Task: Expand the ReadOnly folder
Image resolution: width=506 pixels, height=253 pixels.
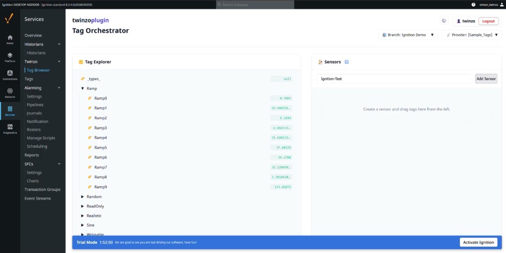Action: pyautogui.click(x=83, y=206)
